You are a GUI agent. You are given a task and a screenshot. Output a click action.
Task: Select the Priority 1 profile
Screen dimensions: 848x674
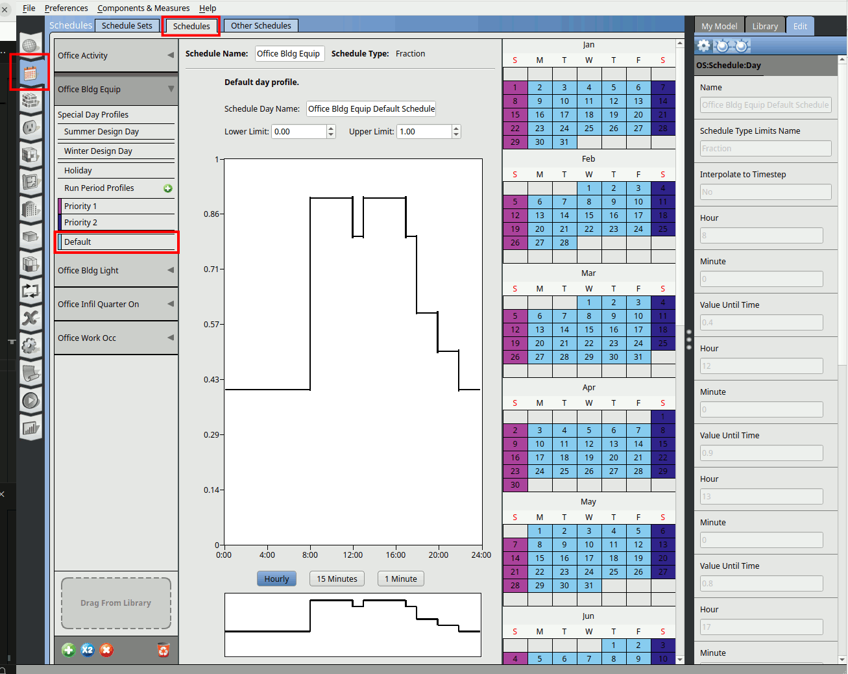point(117,206)
